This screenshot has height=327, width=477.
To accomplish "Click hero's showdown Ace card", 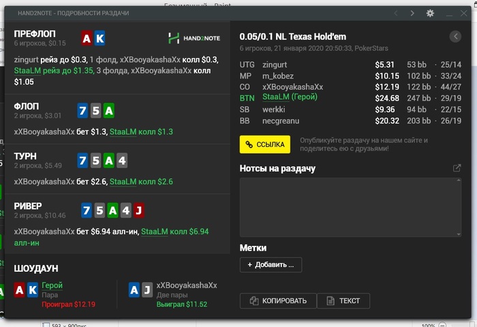I will tap(20, 290).
